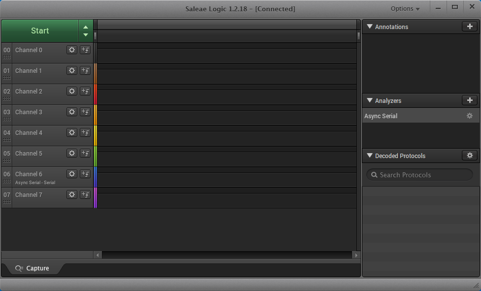Viewport: 481px width, 291px height.
Task: Set trigger edge on Channel 0
Action: (x=85, y=50)
